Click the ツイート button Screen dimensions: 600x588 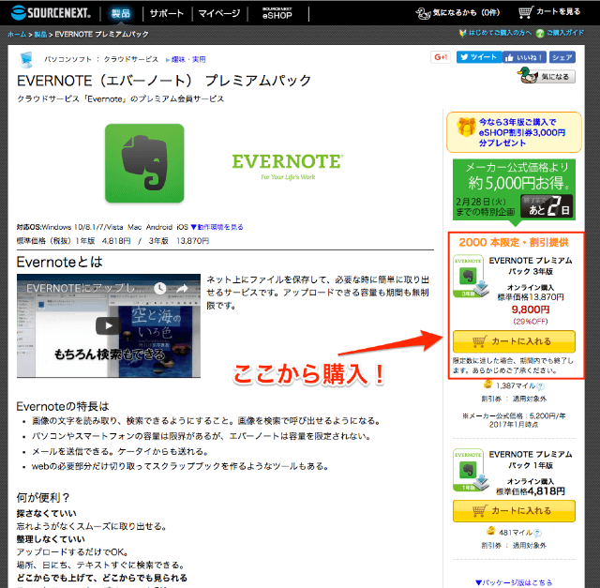click(479, 57)
